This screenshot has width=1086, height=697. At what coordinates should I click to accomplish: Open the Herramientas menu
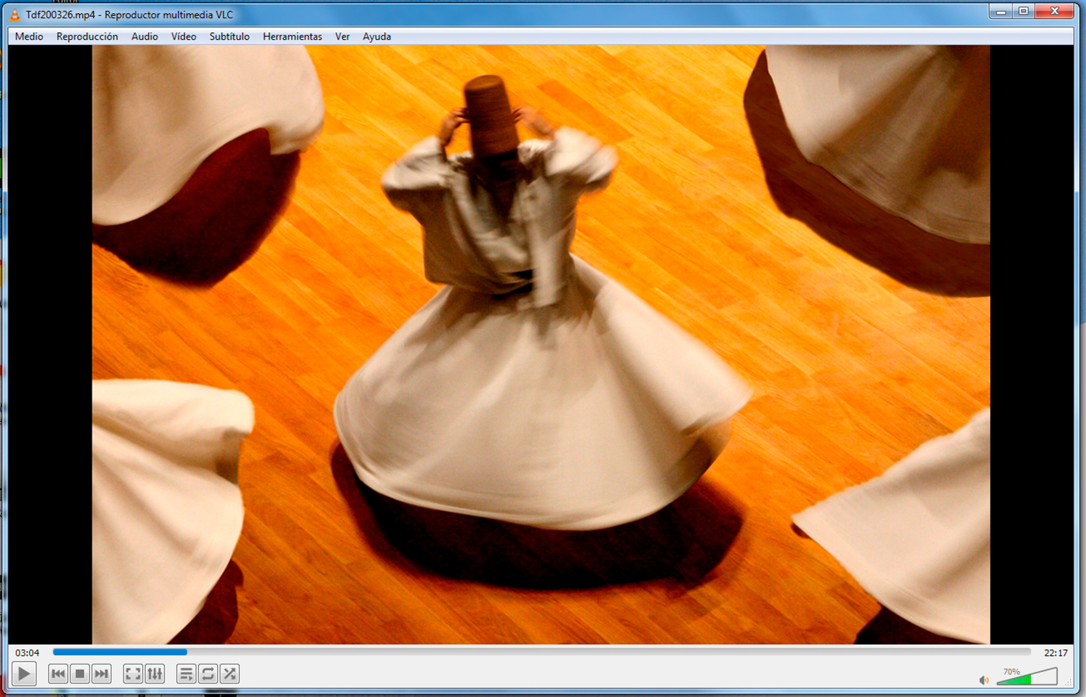tap(292, 36)
